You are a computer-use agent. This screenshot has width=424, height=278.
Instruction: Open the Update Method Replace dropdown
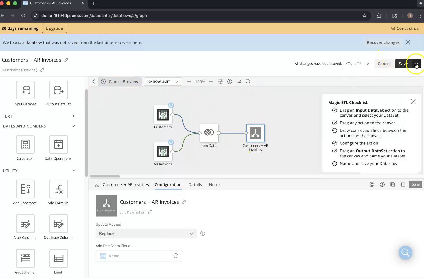click(146, 233)
